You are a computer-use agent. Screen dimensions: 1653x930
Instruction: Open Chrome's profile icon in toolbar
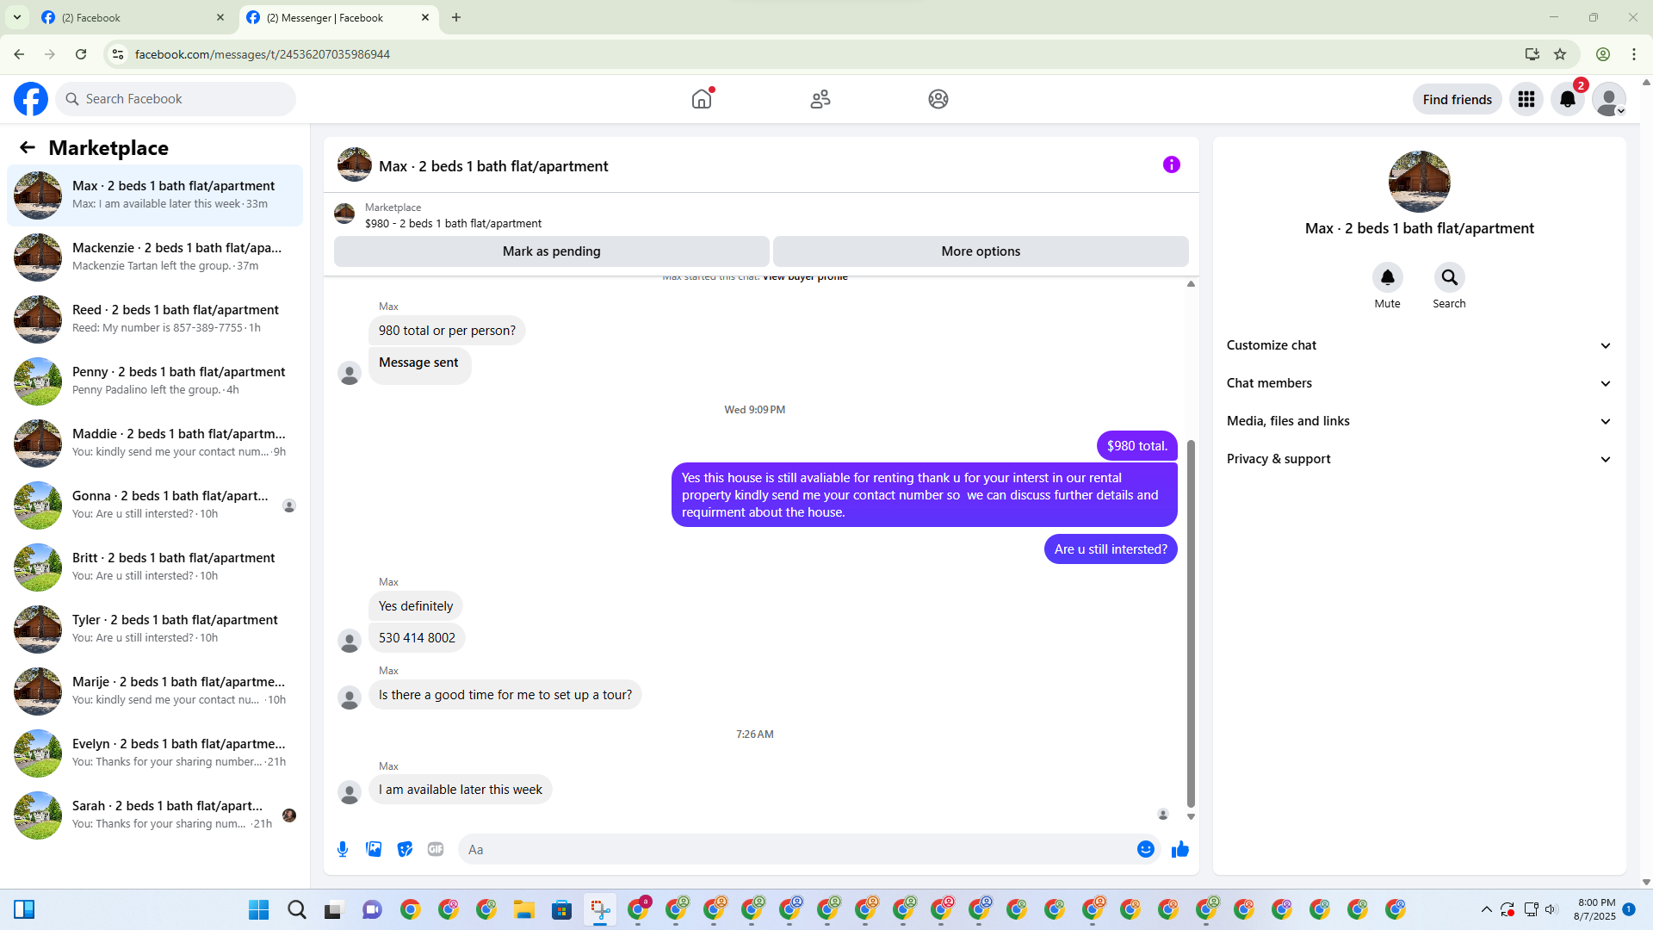[1603, 54]
